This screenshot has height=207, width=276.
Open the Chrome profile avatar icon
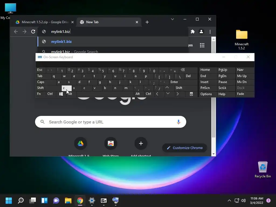click(x=201, y=32)
